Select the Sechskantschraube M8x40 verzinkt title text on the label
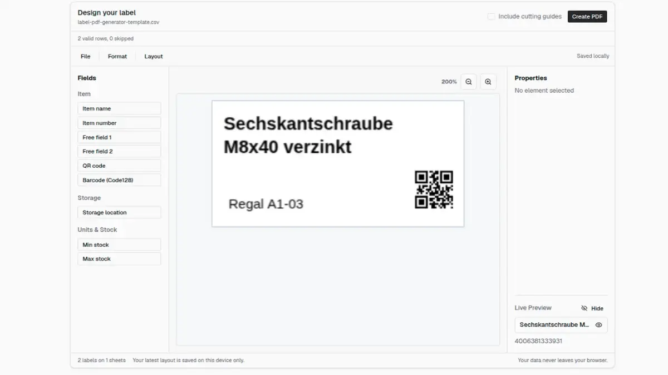Viewport: 668px width, 375px height. click(x=308, y=135)
